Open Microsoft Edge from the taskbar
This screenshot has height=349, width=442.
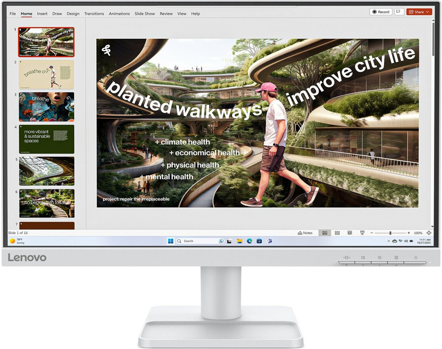250,241
